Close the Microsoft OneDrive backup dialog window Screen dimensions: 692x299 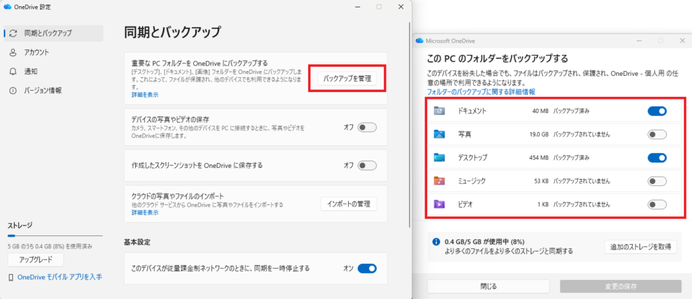[682, 41]
